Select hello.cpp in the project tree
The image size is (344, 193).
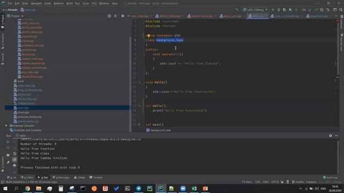tap(23, 108)
